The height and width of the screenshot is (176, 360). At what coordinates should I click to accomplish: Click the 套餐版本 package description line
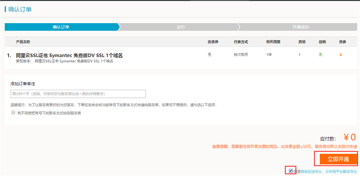[x=64, y=61]
